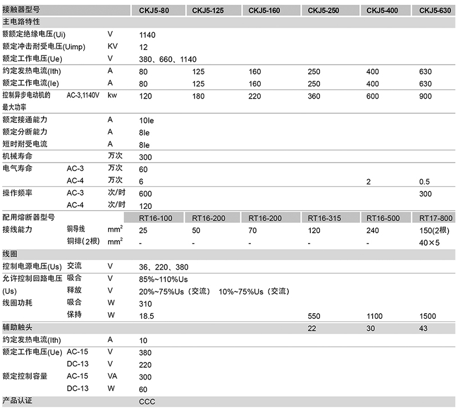Select the CKJ5-630 model header
The image size is (465, 418).
(437, 10)
